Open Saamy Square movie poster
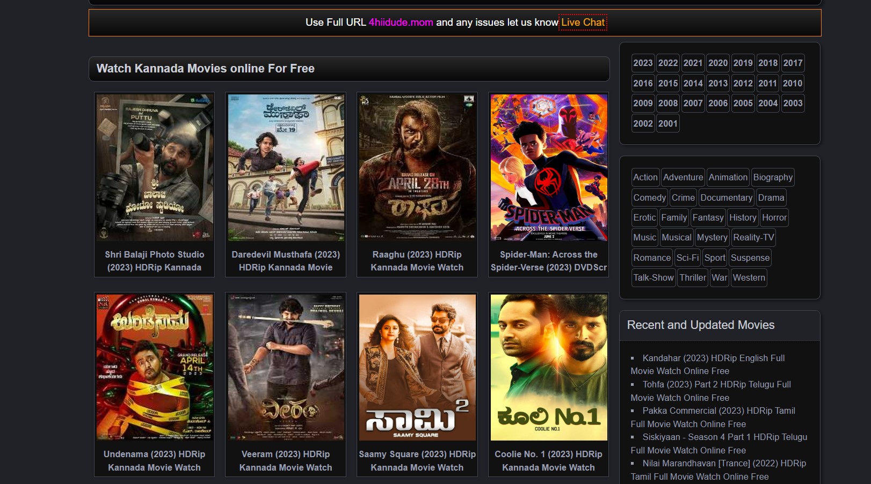This screenshot has width=871, height=484. coord(417,367)
